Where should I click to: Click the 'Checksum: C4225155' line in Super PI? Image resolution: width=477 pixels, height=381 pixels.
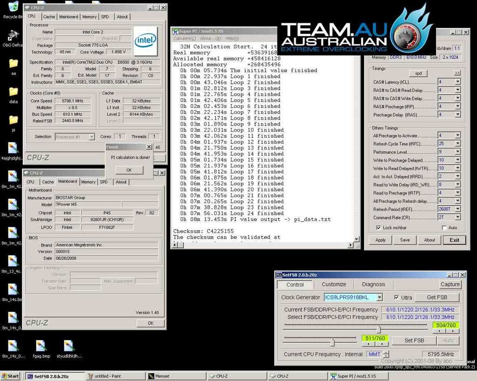pos(204,231)
